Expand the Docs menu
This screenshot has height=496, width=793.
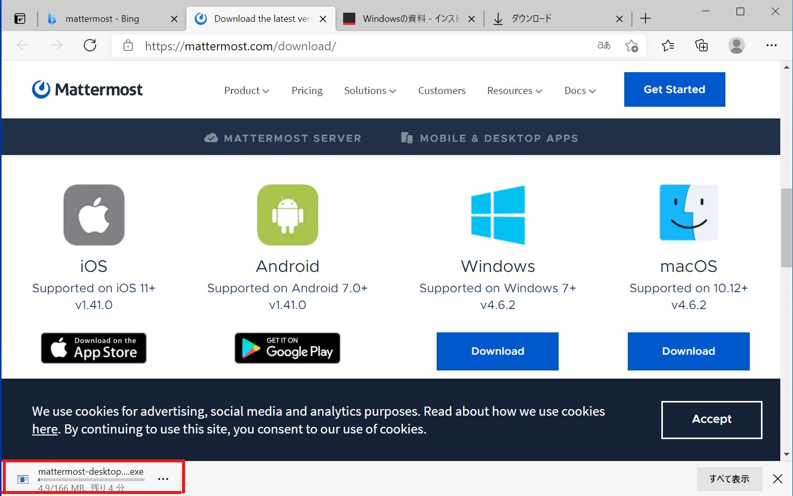[580, 90]
